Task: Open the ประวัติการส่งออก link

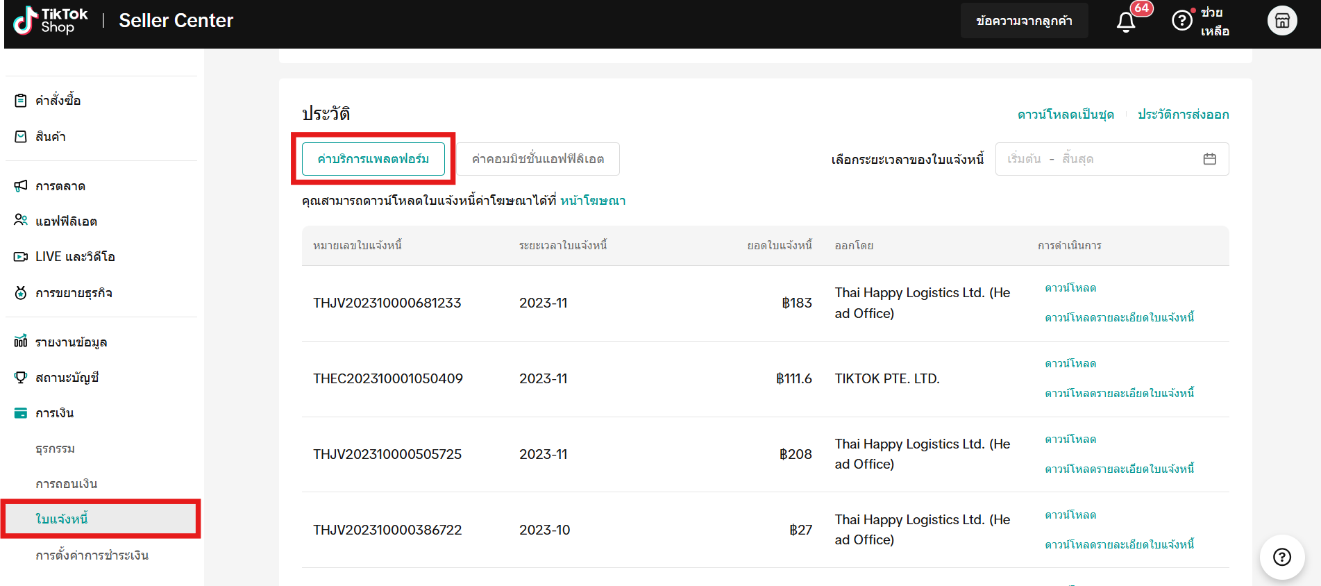Action: pos(1183,115)
